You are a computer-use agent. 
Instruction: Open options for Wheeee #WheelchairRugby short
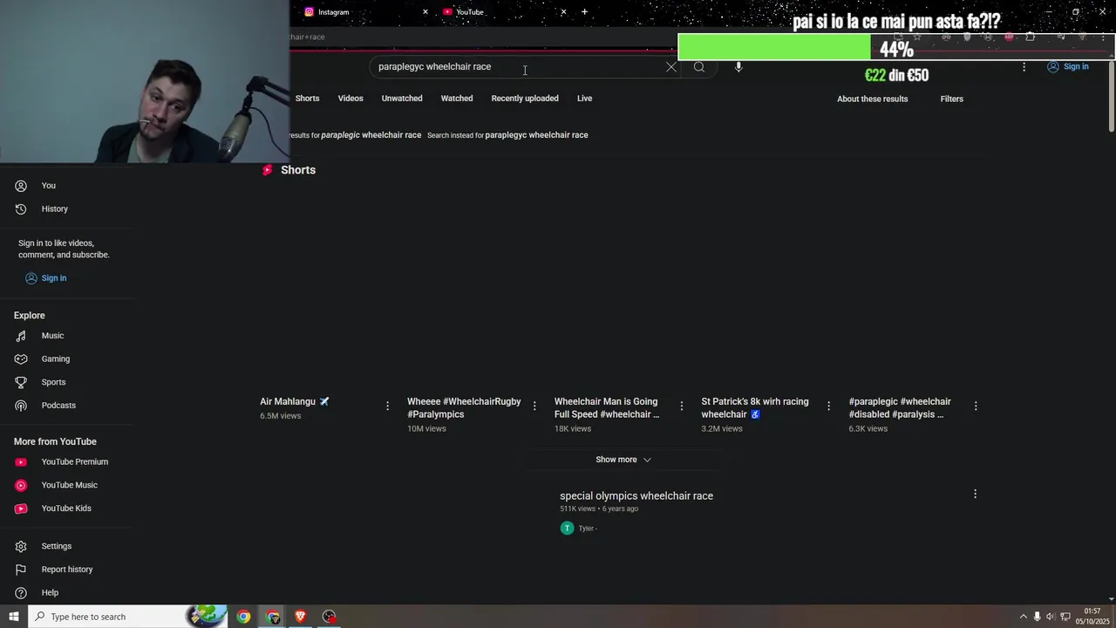point(534,406)
